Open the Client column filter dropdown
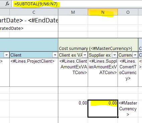This screenshot has height=123, width=142. point(55,55)
